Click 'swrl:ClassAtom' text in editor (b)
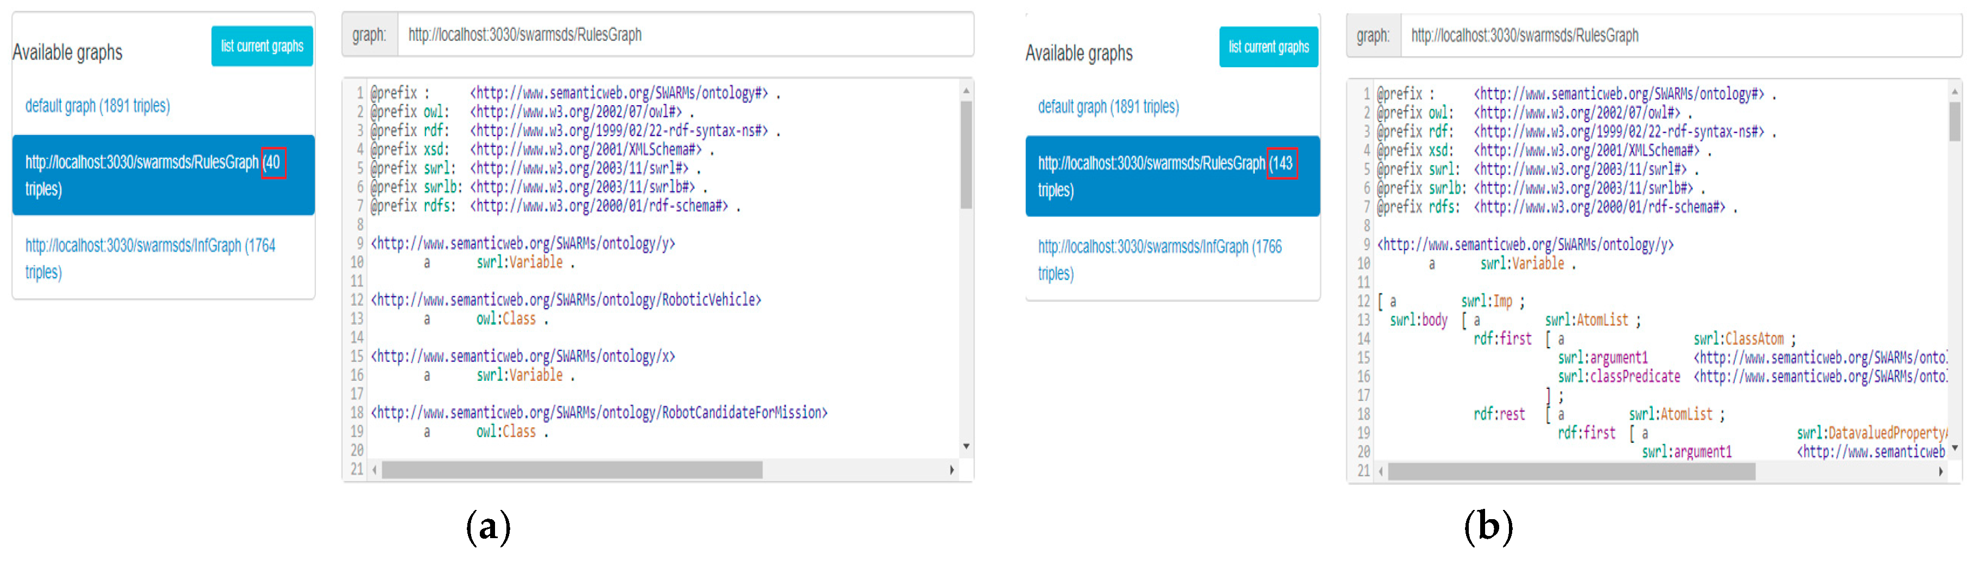 1739,339
